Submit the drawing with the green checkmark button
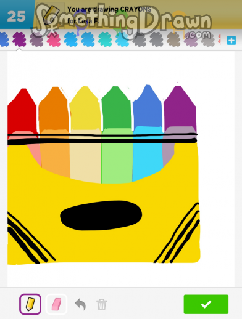Screen dimensions: 242x319 click(x=206, y=304)
